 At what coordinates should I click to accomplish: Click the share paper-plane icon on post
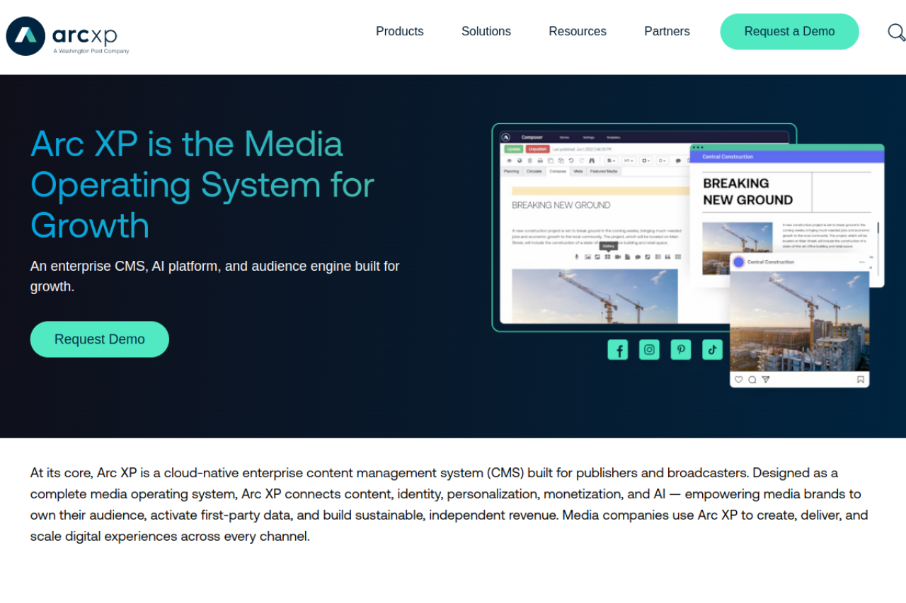(x=765, y=380)
